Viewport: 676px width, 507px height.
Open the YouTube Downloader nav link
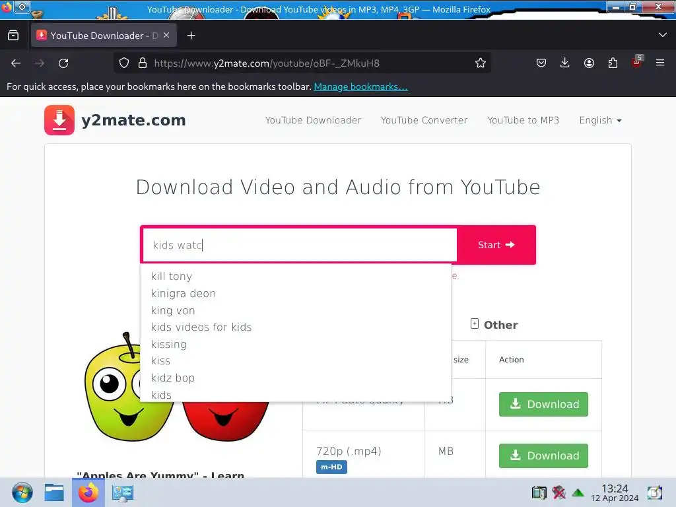tap(313, 120)
